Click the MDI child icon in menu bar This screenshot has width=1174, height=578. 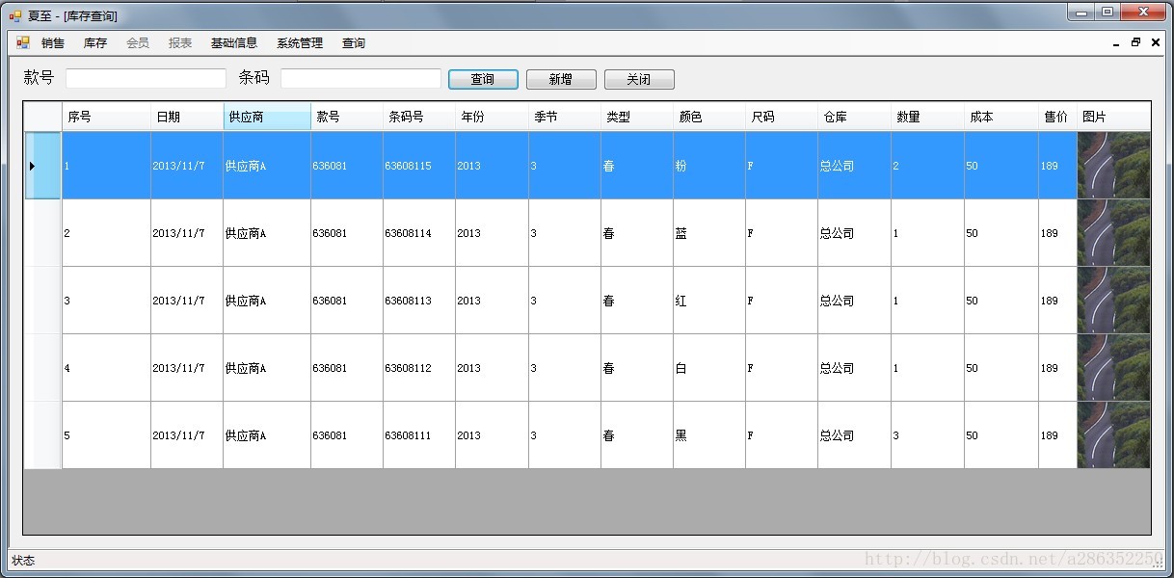click(x=23, y=42)
